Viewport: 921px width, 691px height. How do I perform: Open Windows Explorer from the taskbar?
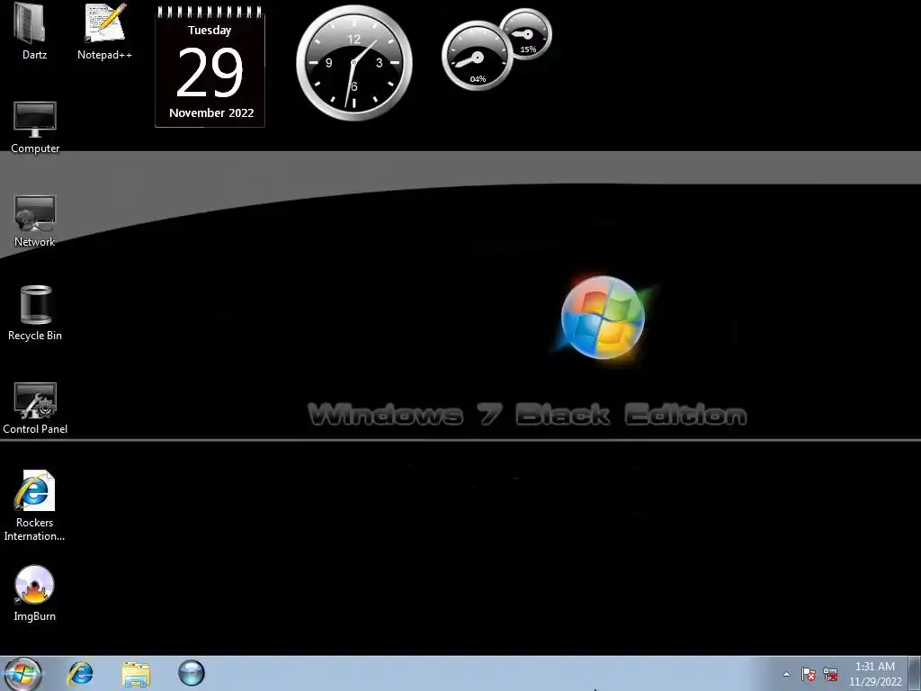click(x=136, y=674)
